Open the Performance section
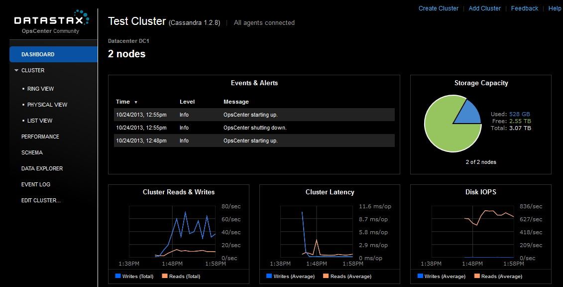This screenshot has height=287, width=563. (x=40, y=137)
